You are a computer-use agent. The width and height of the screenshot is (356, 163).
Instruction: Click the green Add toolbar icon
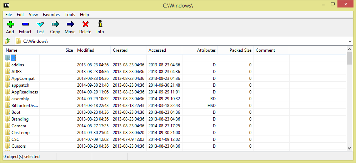point(10,24)
